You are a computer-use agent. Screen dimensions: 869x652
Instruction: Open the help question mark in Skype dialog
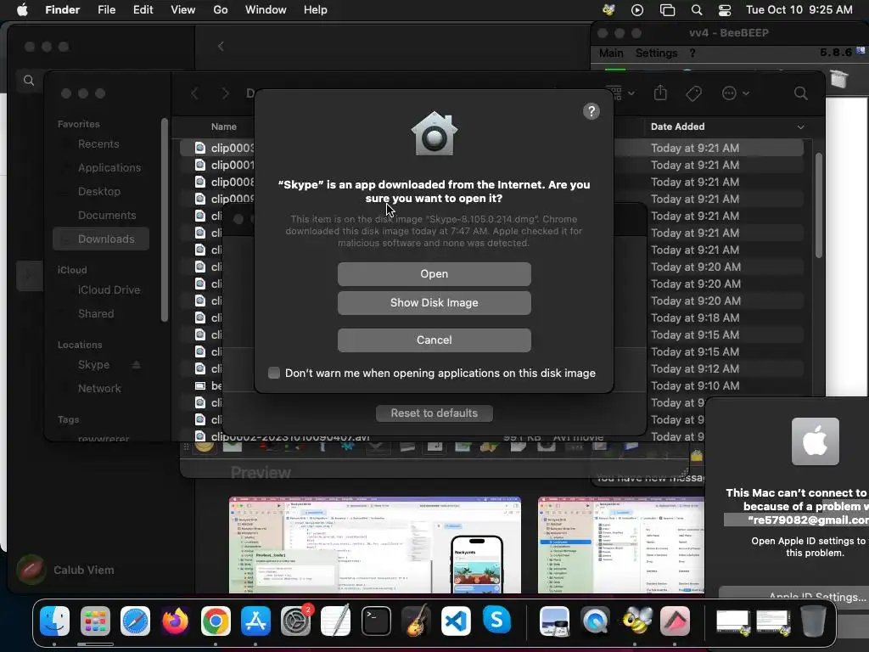[591, 111]
